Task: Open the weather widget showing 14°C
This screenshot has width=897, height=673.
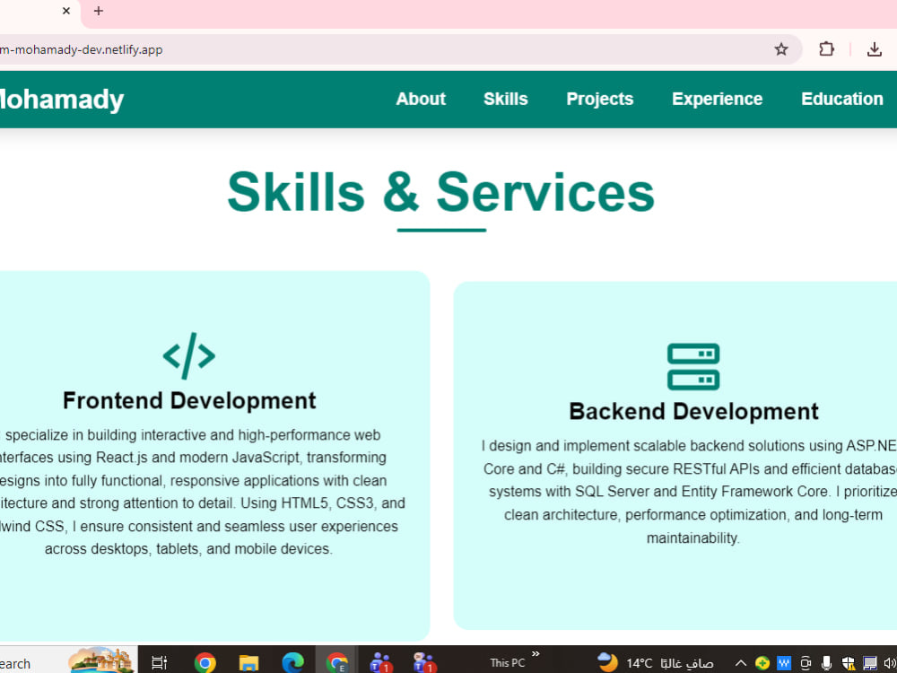Action: [x=655, y=663]
